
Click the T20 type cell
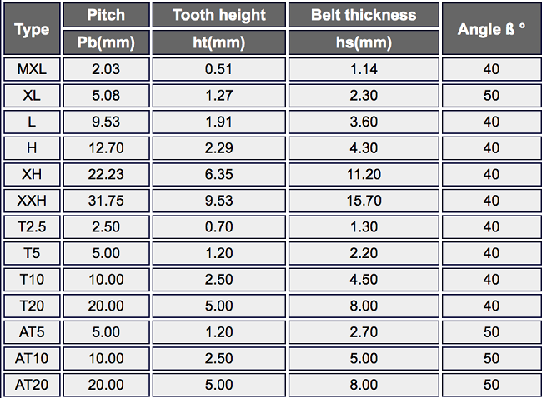(32, 306)
